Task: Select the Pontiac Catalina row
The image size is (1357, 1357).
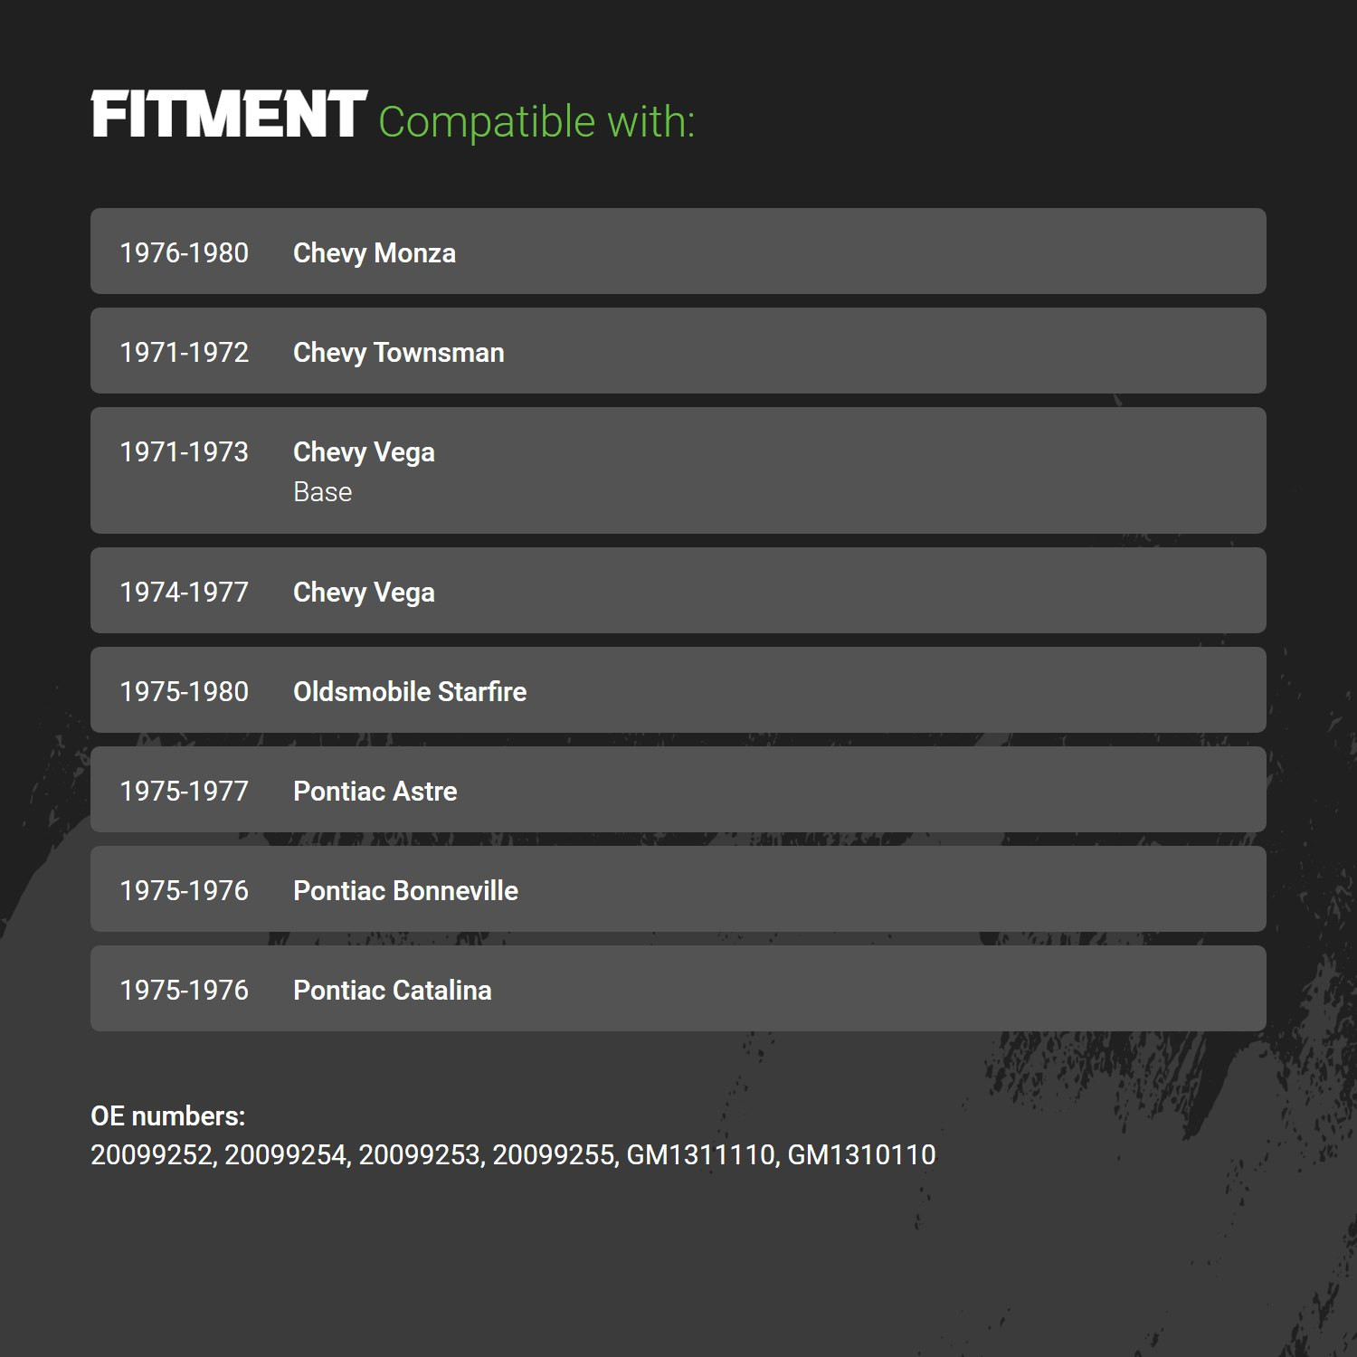Action: pos(678,989)
